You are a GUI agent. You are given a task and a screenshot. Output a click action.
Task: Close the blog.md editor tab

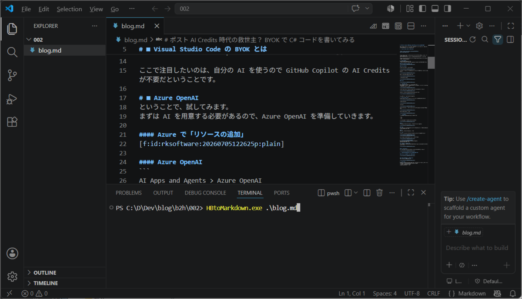tap(156, 26)
